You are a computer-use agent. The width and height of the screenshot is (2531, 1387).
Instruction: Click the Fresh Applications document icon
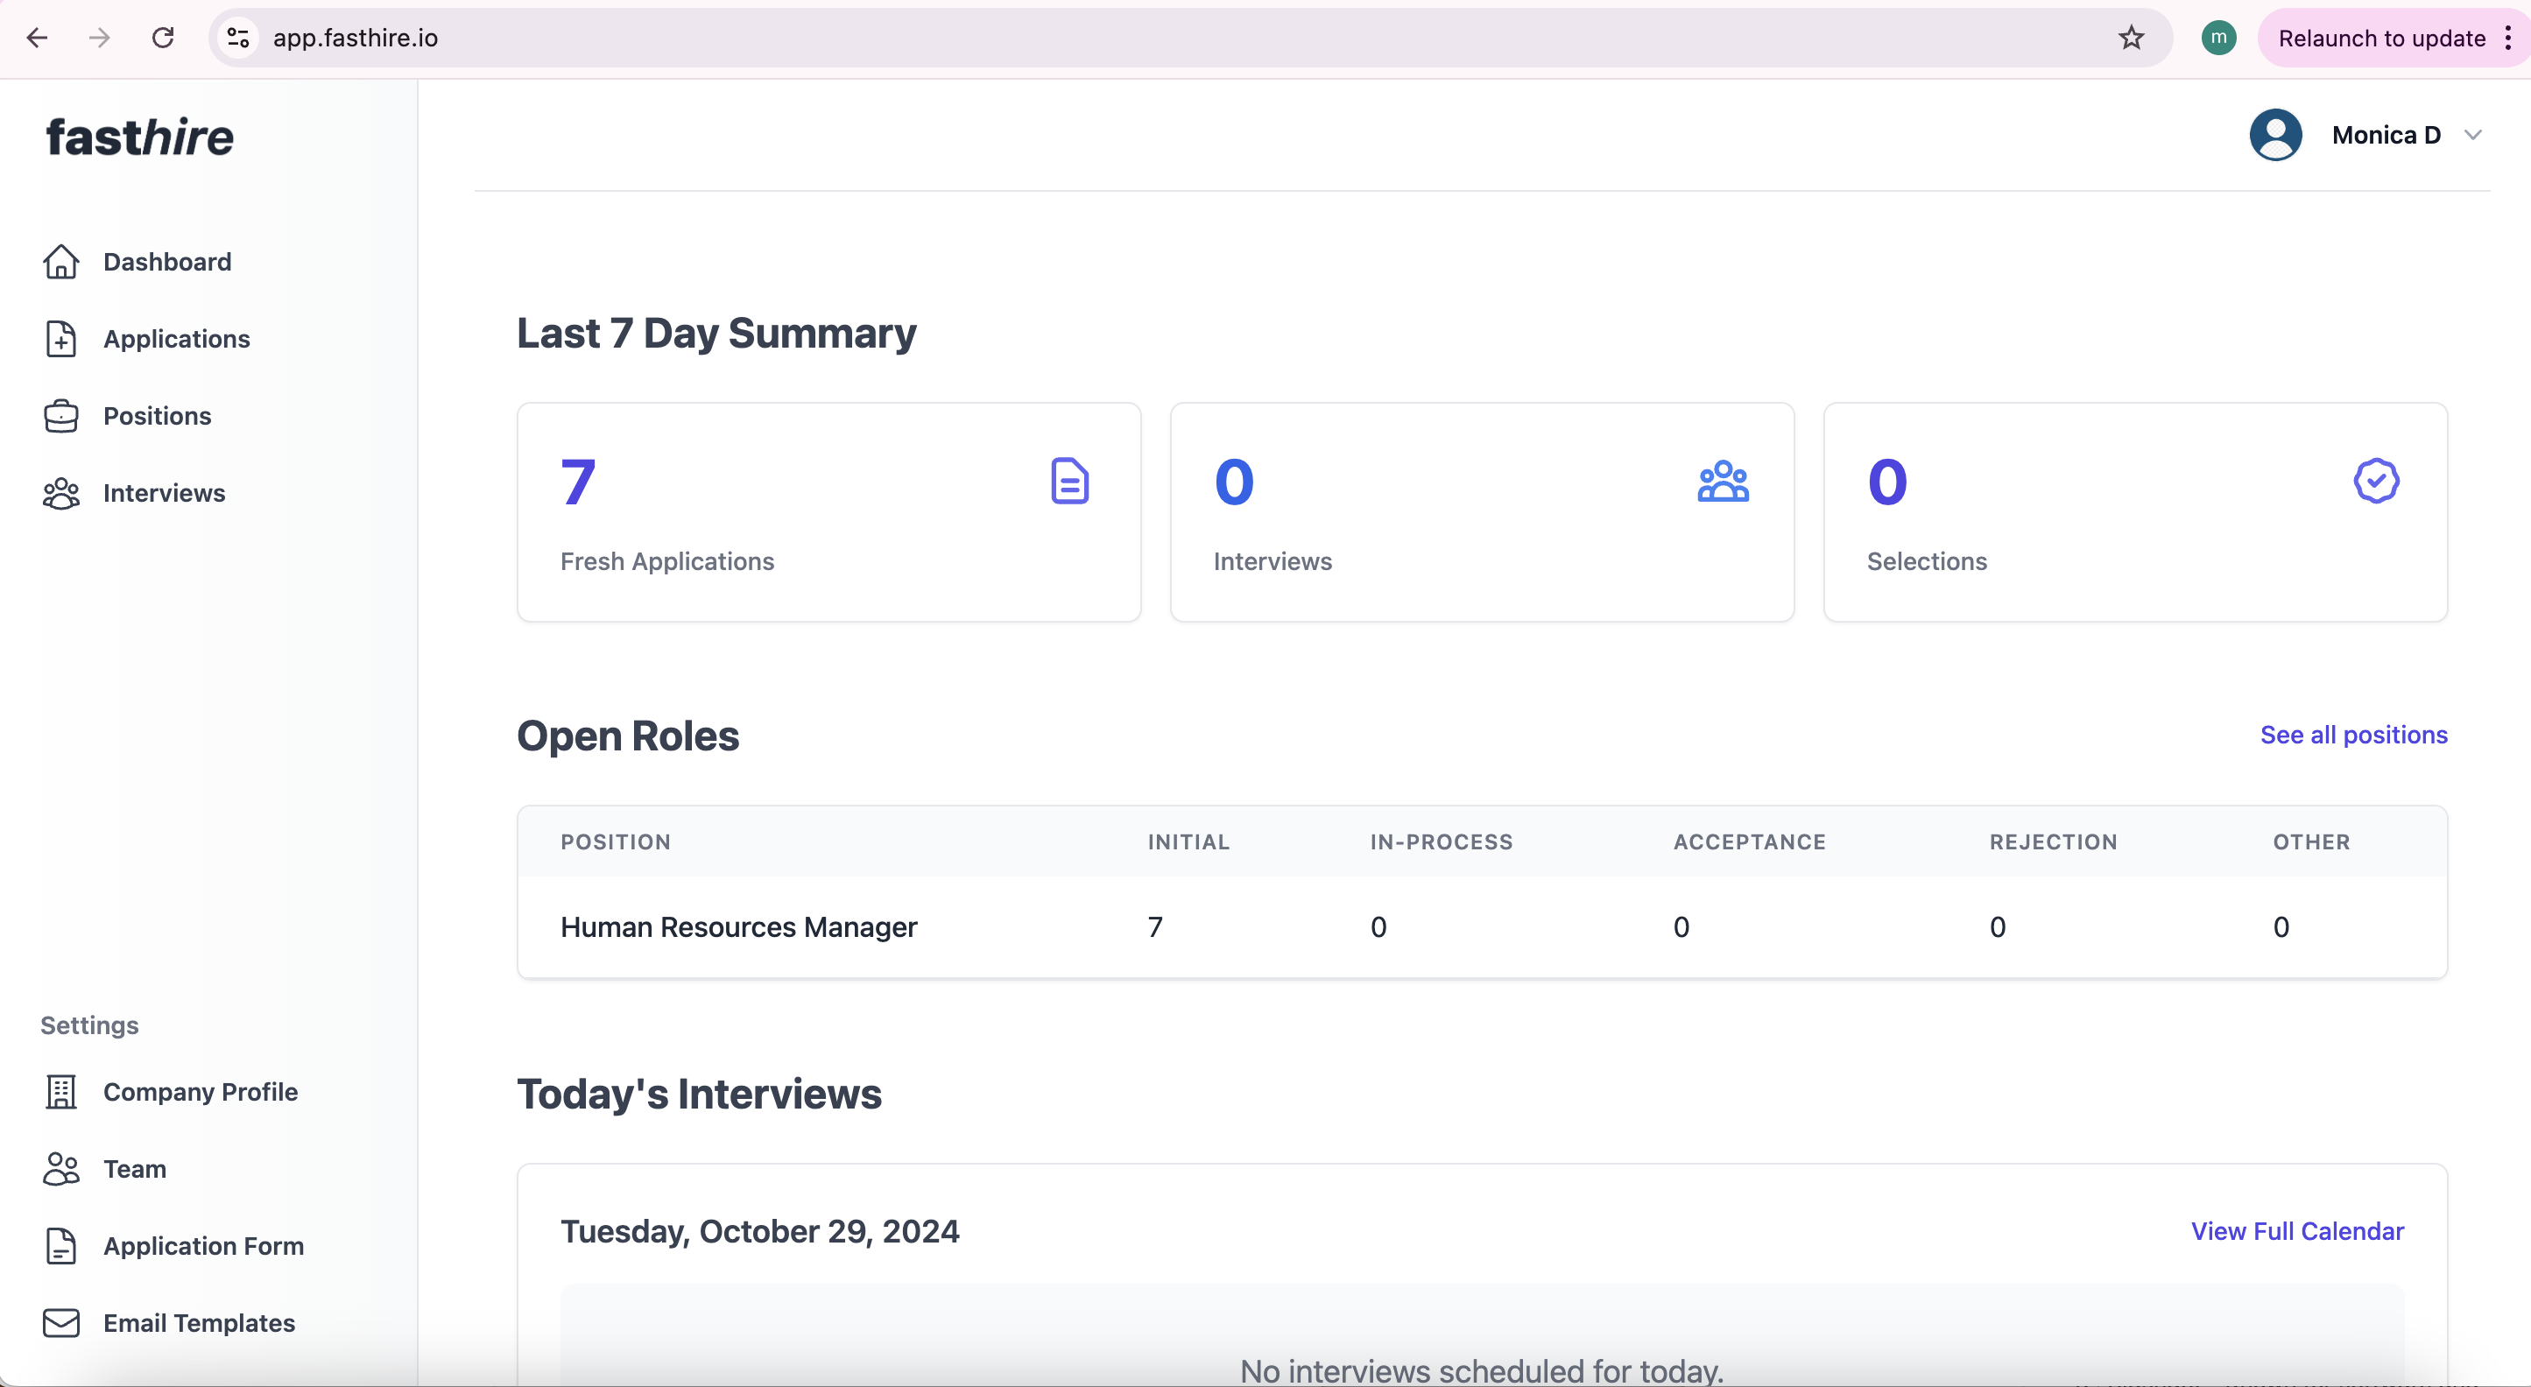1069,482
